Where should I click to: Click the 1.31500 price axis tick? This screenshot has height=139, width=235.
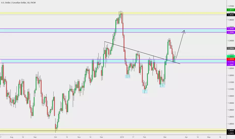[x=231, y=82]
